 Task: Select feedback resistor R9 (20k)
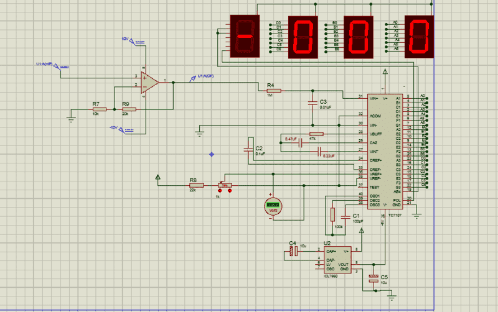click(129, 109)
